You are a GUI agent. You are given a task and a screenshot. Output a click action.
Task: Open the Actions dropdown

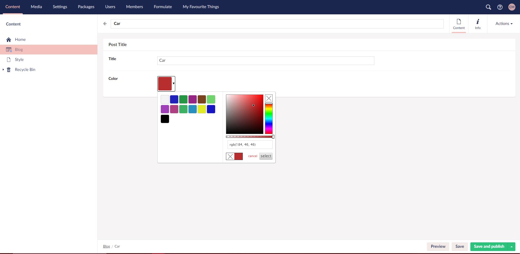point(504,24)
